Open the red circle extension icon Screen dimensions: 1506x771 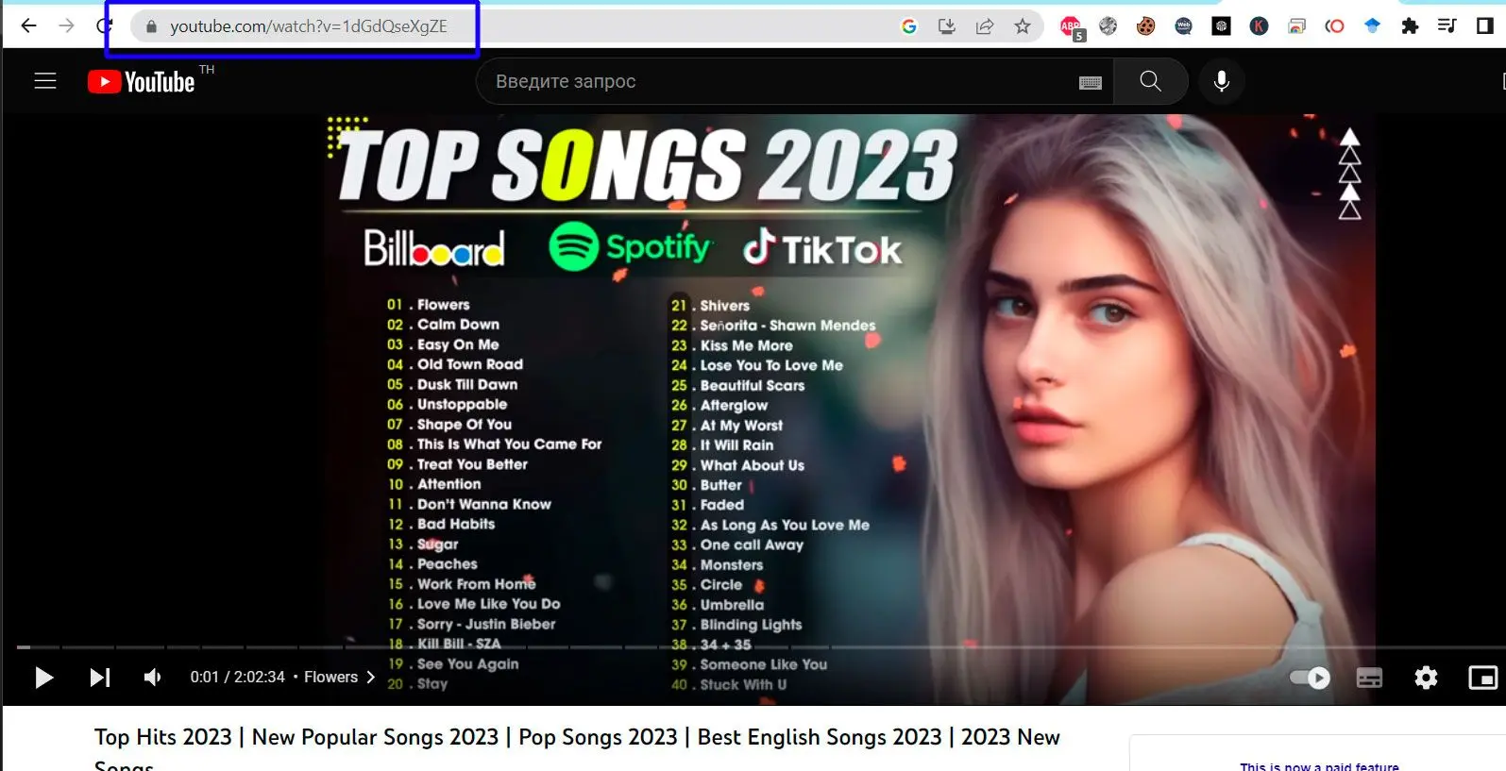[x=1334, y=26]
